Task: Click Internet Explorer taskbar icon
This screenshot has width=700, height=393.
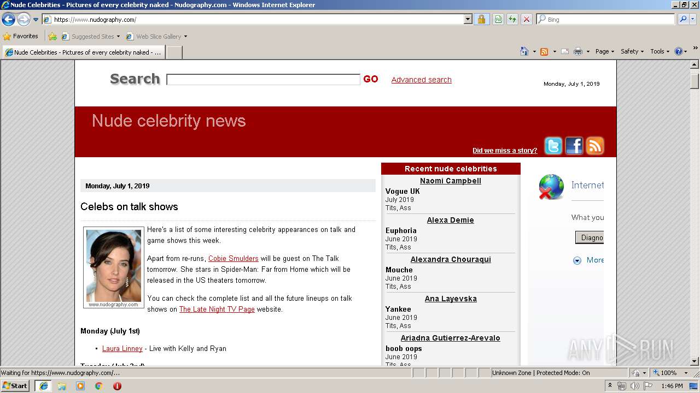Action: tap(43, 386)
